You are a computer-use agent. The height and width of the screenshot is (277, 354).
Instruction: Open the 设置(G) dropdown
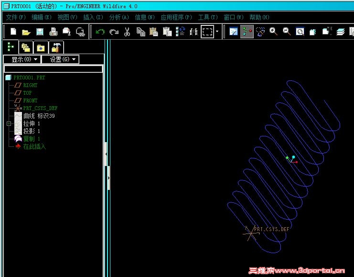click(x=60, y=59)
